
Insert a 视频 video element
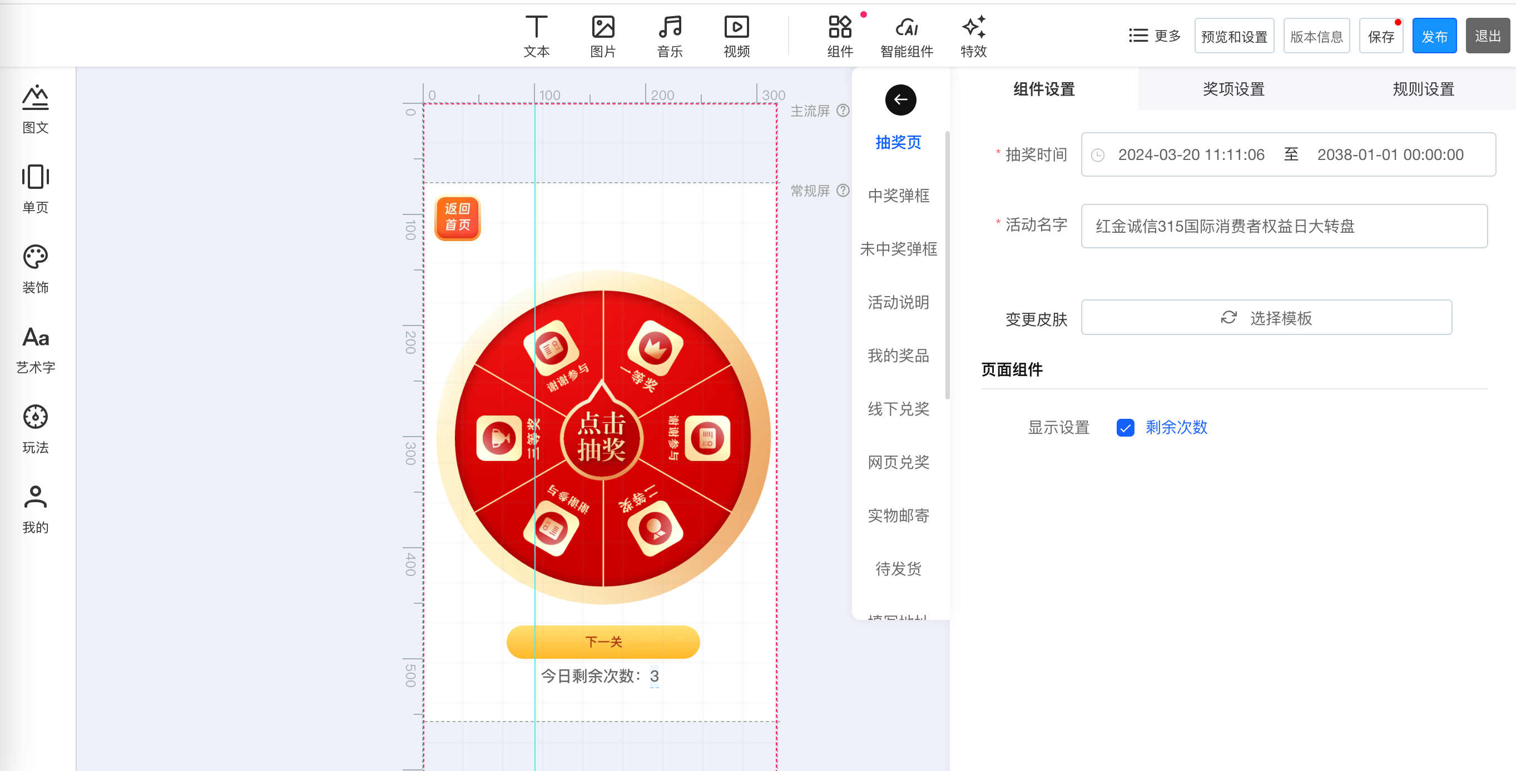coord(736,37)
